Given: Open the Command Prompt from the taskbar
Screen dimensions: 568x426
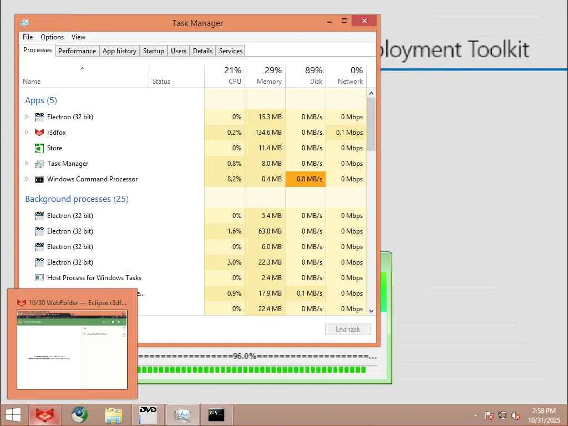Looking at the screenshot, I should point(217,415).
